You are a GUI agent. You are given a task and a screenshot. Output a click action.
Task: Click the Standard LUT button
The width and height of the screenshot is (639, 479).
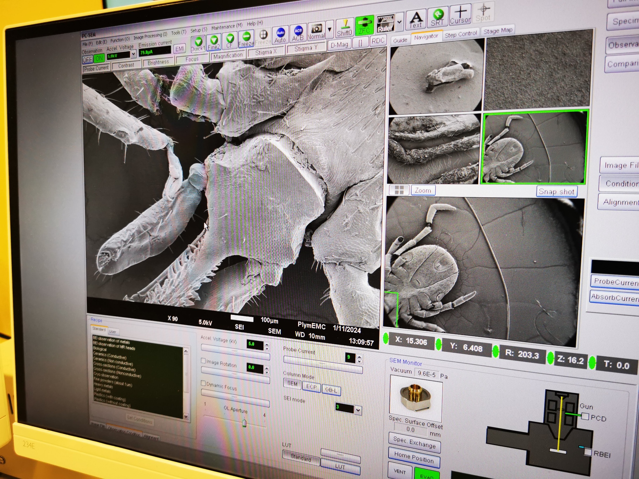(301, 458)
